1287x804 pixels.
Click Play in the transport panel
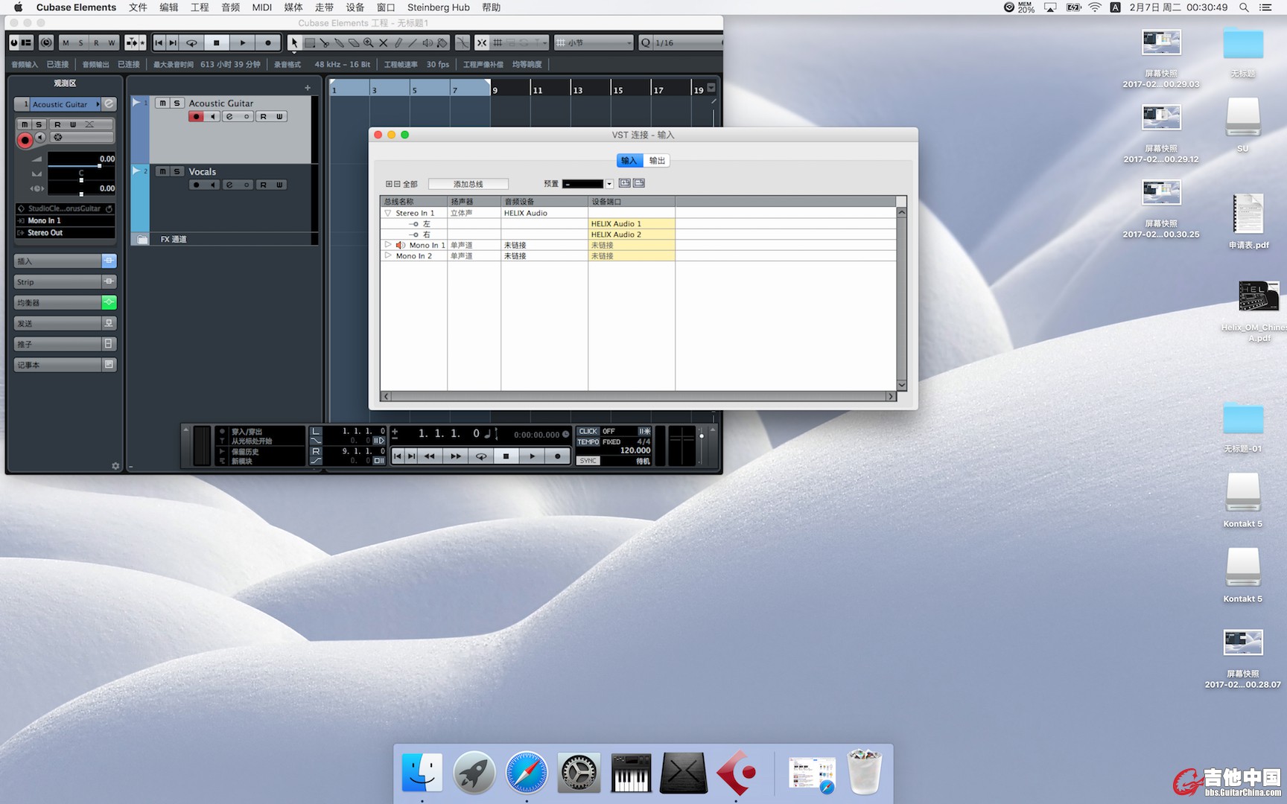(532, 456)
